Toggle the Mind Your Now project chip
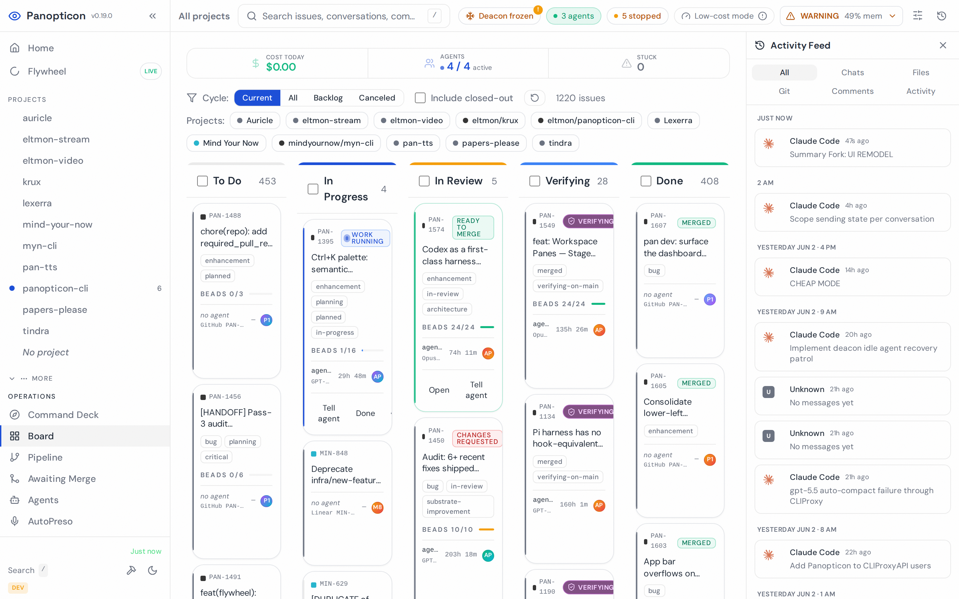The height and width of the screenshot is (599, 959). [x=226, y=143]
